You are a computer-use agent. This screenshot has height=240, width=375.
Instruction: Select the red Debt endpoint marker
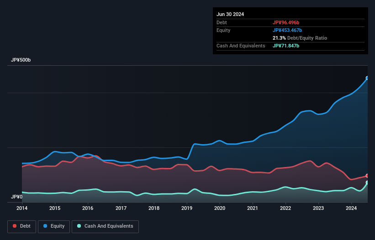pyautogui.click(x=367, y=176)
